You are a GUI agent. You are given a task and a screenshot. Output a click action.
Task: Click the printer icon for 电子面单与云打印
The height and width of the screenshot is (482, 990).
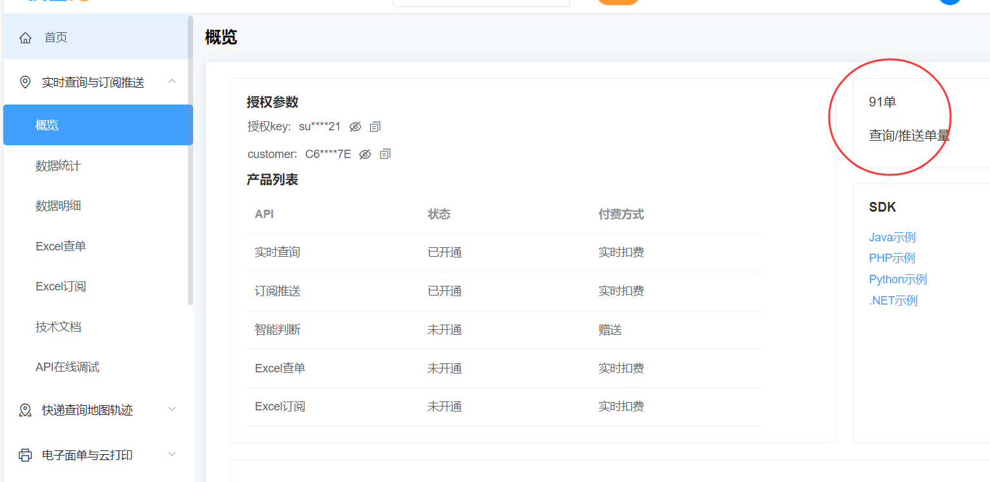[25, 455]
